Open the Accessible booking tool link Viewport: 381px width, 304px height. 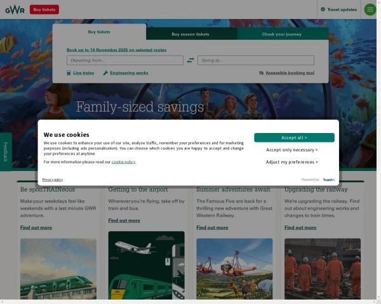[x=290, y=73]
